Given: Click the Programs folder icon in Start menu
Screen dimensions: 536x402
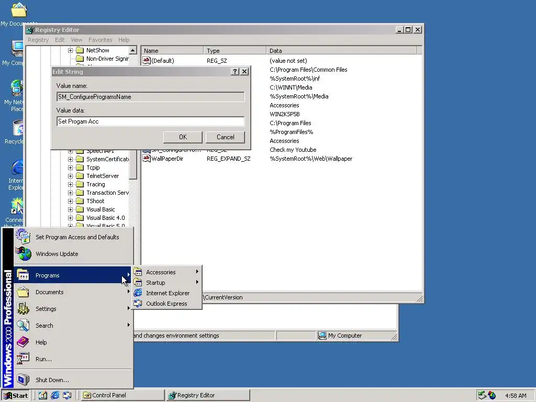Looking at the screenshot, I should point(23,275).
